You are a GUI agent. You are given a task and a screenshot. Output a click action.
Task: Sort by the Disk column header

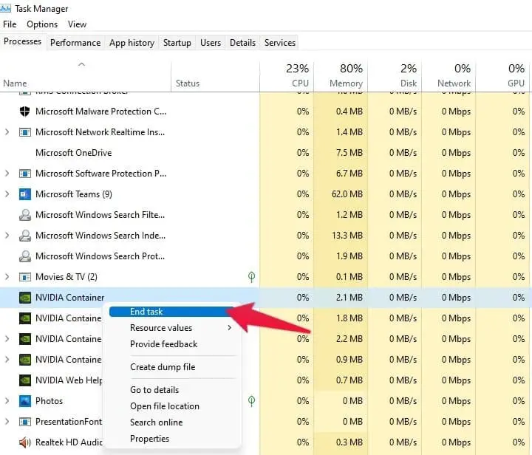click(395, 75)
